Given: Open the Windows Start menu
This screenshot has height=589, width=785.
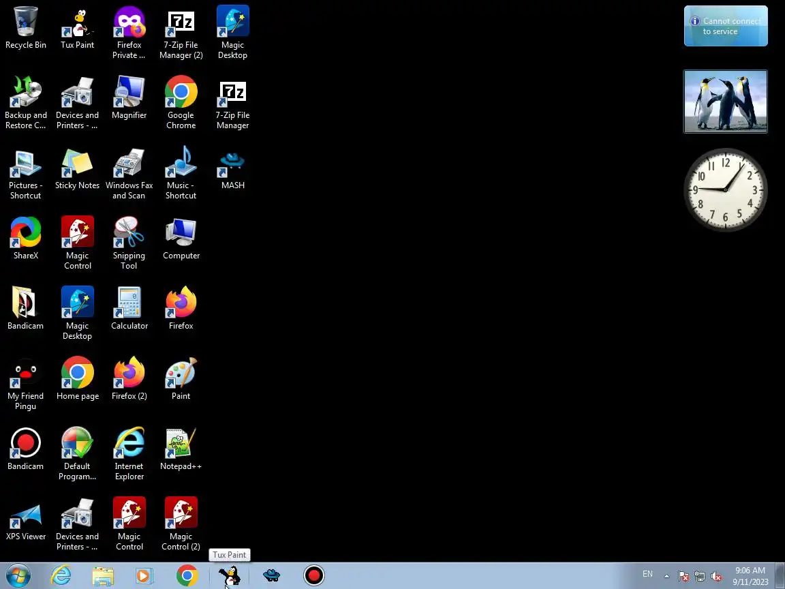Looking at the screenshot, I should pos(18,575).
